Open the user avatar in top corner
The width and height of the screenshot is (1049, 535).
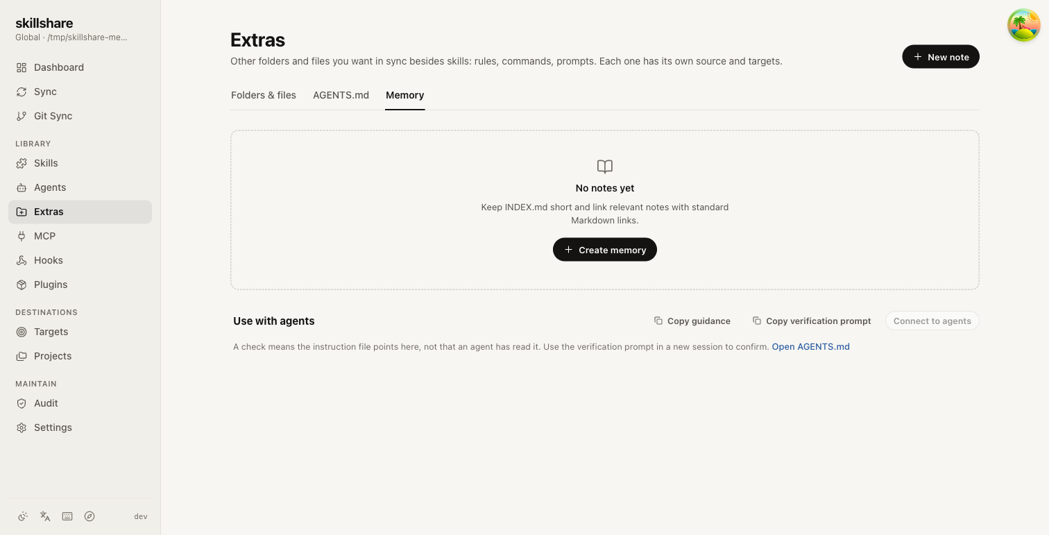(1024, 25)
